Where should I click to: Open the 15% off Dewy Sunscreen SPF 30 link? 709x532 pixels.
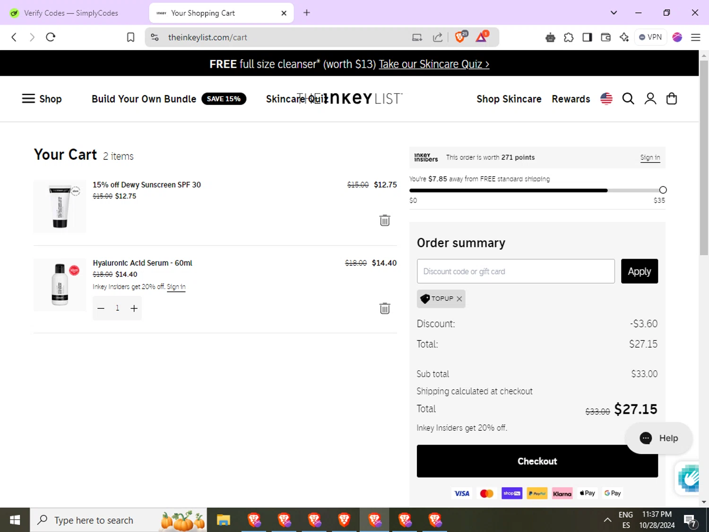[x=147, y=185]
